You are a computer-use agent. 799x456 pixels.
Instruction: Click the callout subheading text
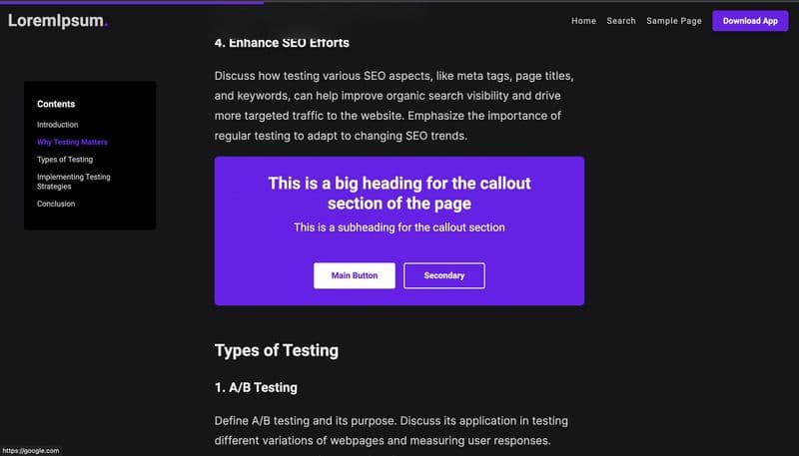399,228
